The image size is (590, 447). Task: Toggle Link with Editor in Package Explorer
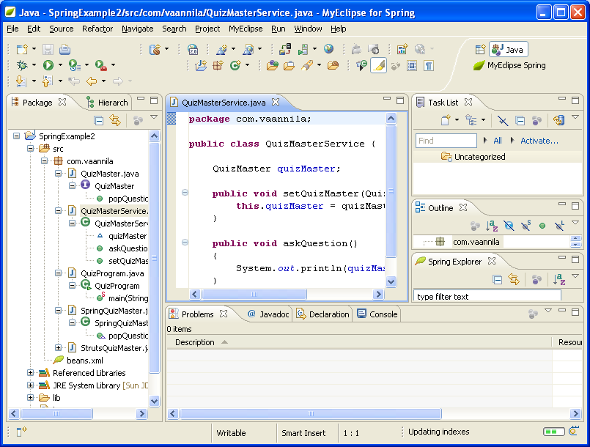pos(115,120)
